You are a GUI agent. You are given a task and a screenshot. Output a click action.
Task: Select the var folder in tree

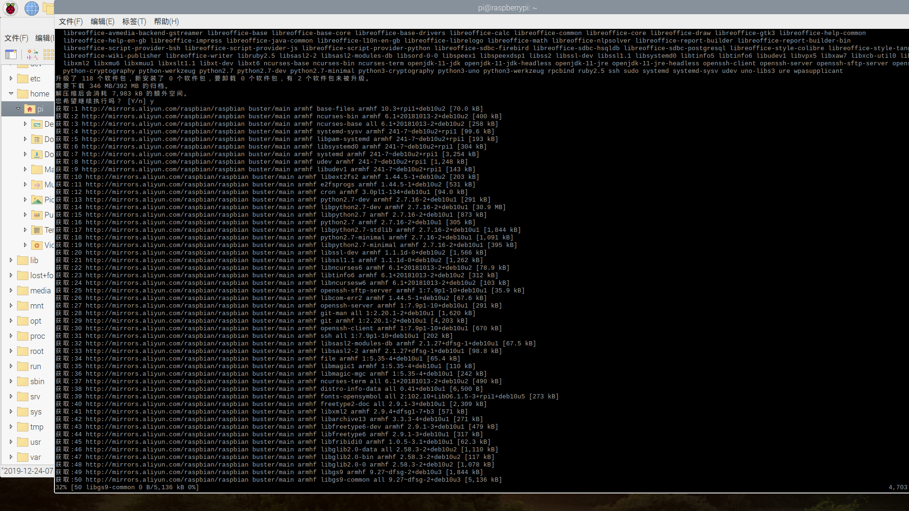tap(35, 457)
